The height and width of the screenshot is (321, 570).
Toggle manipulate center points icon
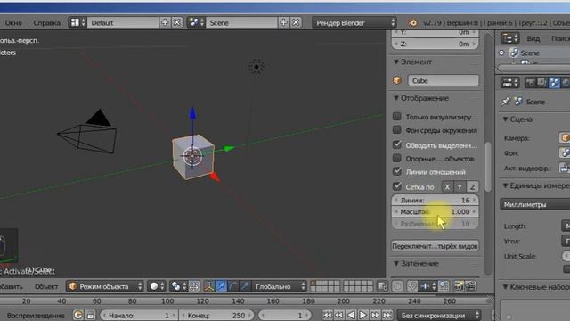pos(194,286)
